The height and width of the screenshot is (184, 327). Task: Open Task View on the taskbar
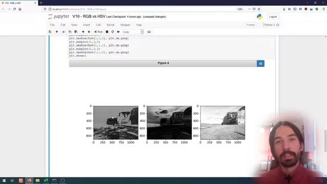pos(12,180)
